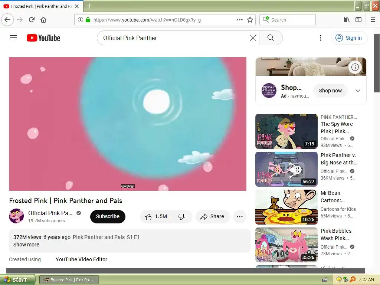Reload the page with the refresh icon
This screenshot has height=285, width=380.
(32, 20)
